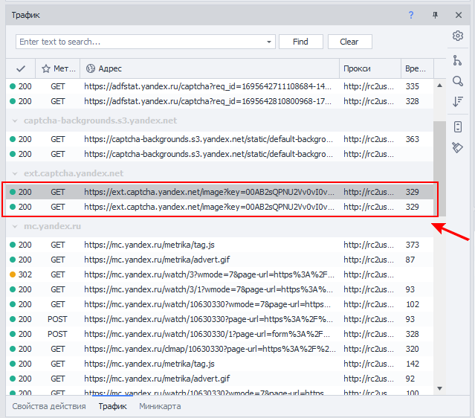Sort by the Адрес column header
Image resolution: width=475 pixels, height=418 pixels.
pyautogui.click(x=210, y=69)
